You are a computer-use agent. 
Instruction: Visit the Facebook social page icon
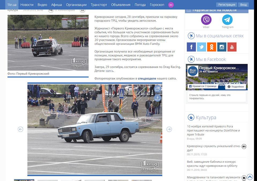point(191,47)
